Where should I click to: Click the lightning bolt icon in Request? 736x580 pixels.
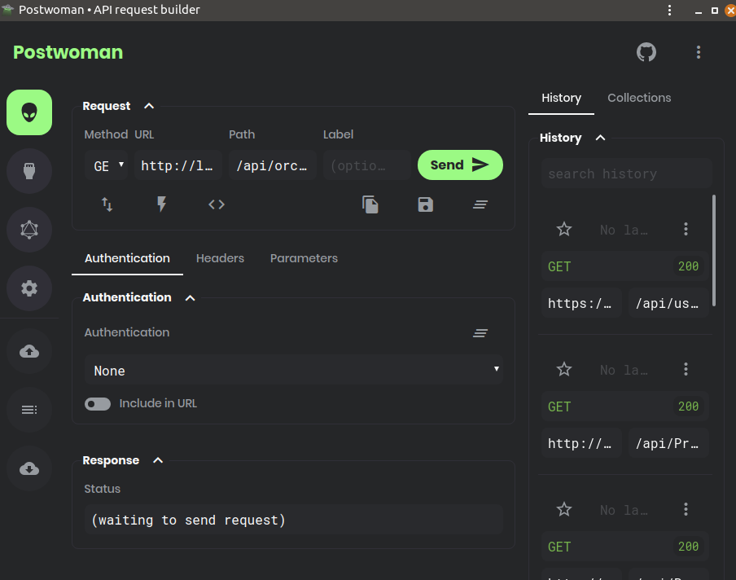[161, 204]
